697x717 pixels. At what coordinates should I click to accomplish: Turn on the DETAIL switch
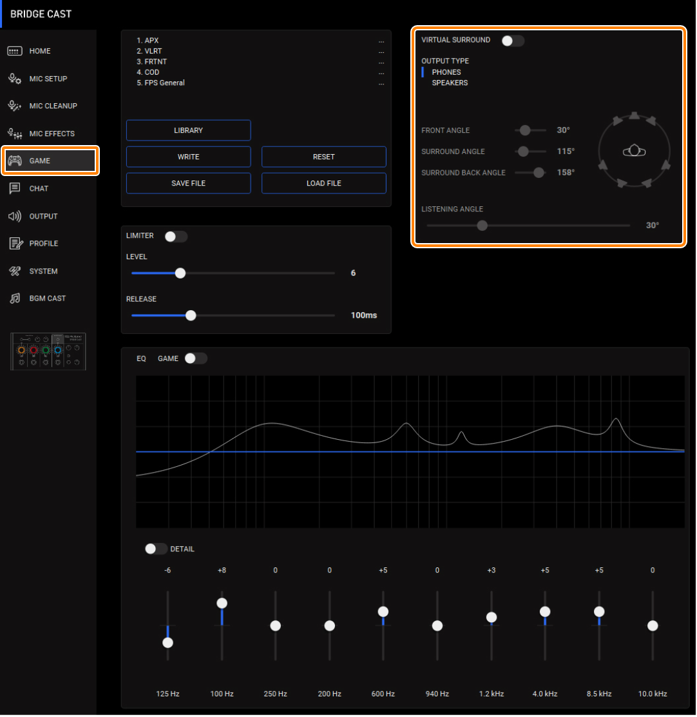pyautogui.click(x=156, y=549)
